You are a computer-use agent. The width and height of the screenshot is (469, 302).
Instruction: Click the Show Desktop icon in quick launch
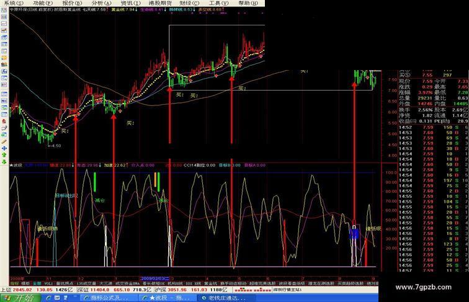[x=65, y=298]
